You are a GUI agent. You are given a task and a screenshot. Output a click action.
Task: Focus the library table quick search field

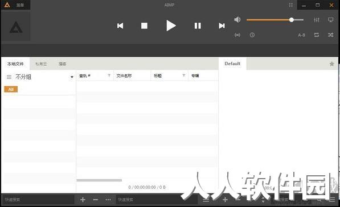coord(157,200)
